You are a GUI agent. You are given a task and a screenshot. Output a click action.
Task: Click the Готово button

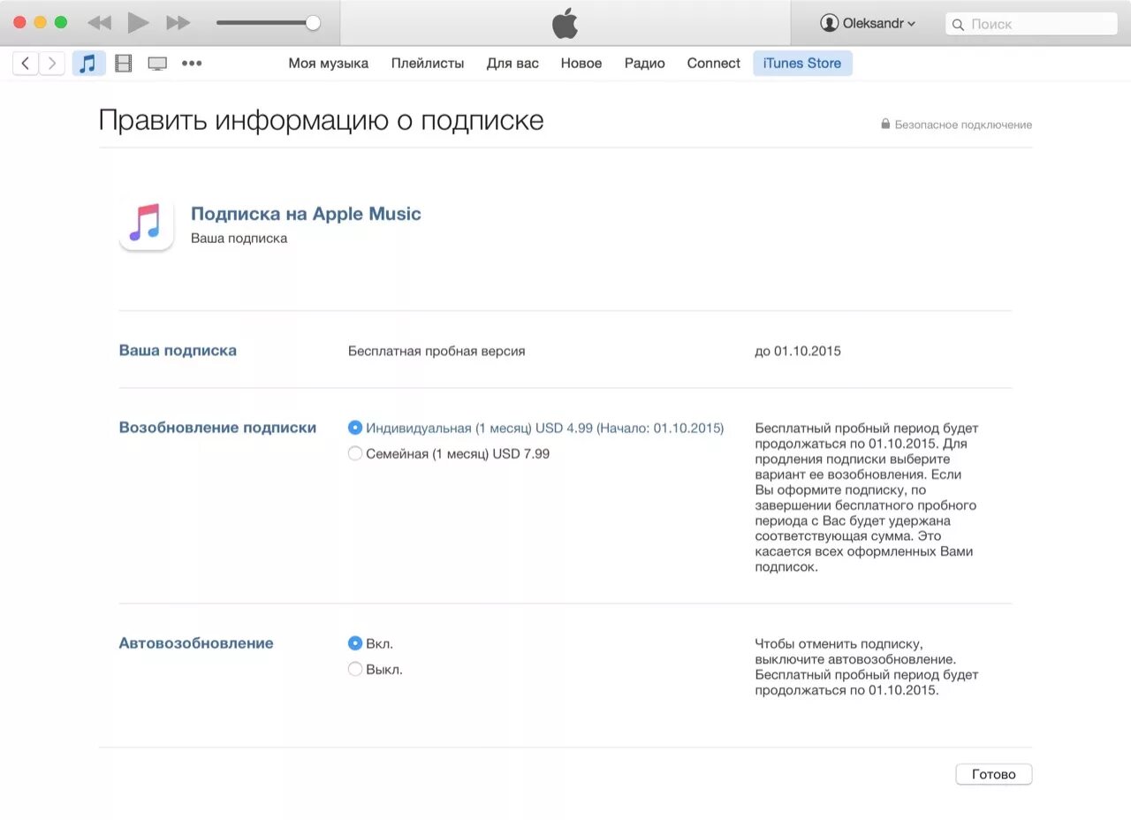994,774
